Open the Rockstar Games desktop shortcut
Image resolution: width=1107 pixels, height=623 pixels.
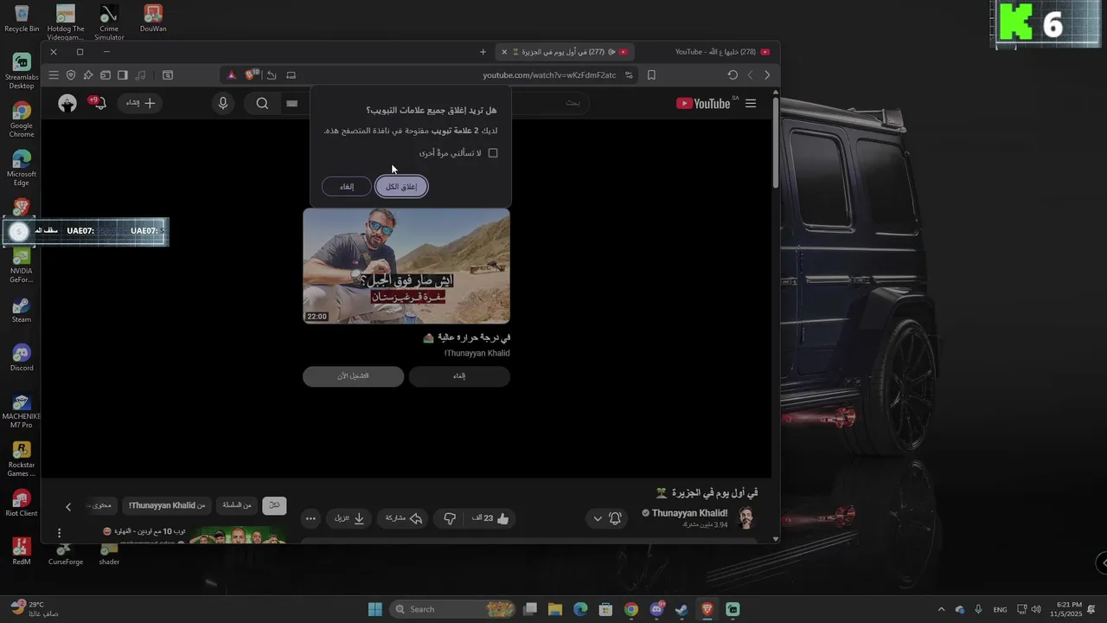tap(22, 459)
